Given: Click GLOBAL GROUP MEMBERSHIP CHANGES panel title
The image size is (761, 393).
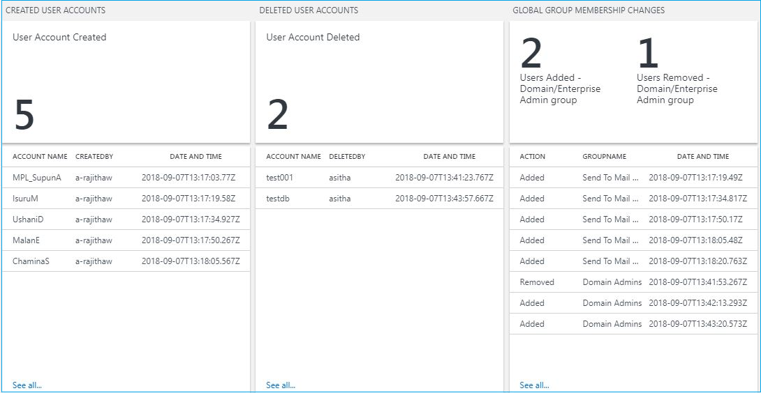Looking at the screenshot, I should point(589,10).
